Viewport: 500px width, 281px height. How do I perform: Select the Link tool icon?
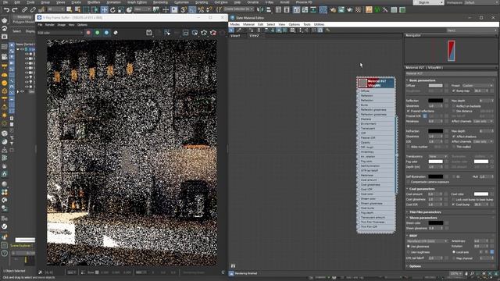[24, 10]
